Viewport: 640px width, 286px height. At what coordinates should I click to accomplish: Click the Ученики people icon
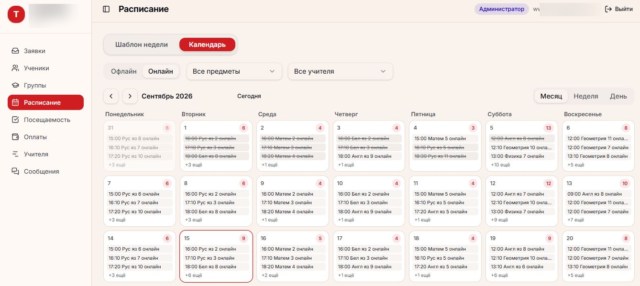pos(15,68)
